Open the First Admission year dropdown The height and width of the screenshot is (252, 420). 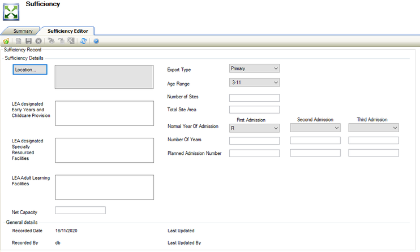[x=254, y=128]
